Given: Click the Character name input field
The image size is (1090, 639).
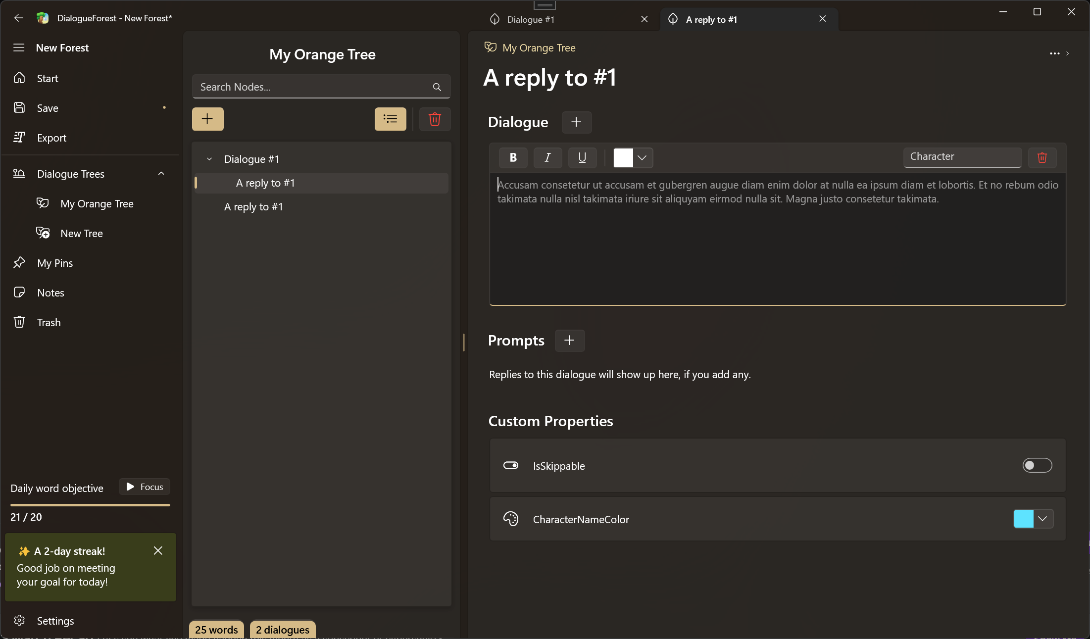Looking at the screenshot, I should 962,156.
